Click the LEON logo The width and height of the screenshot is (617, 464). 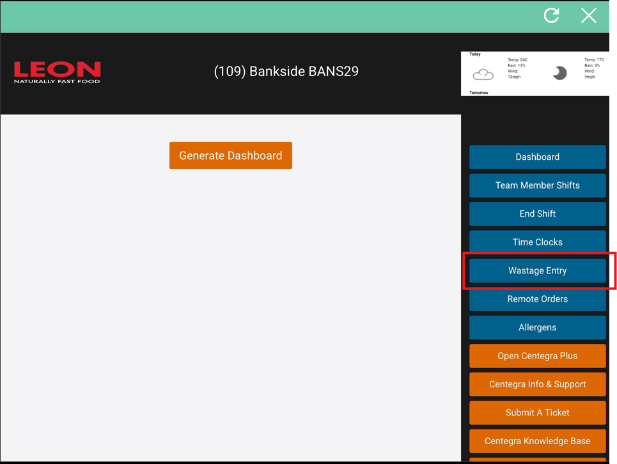click(57, 72)
